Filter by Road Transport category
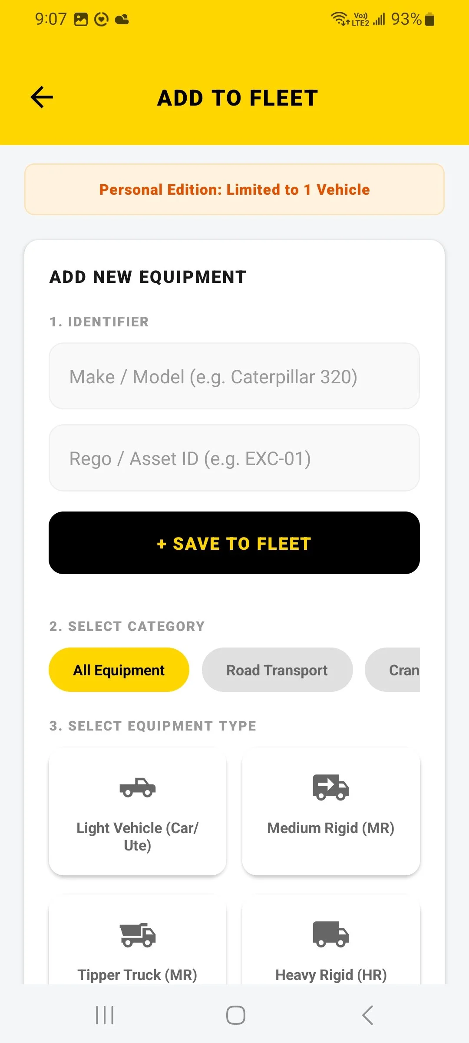 point(277,670)
